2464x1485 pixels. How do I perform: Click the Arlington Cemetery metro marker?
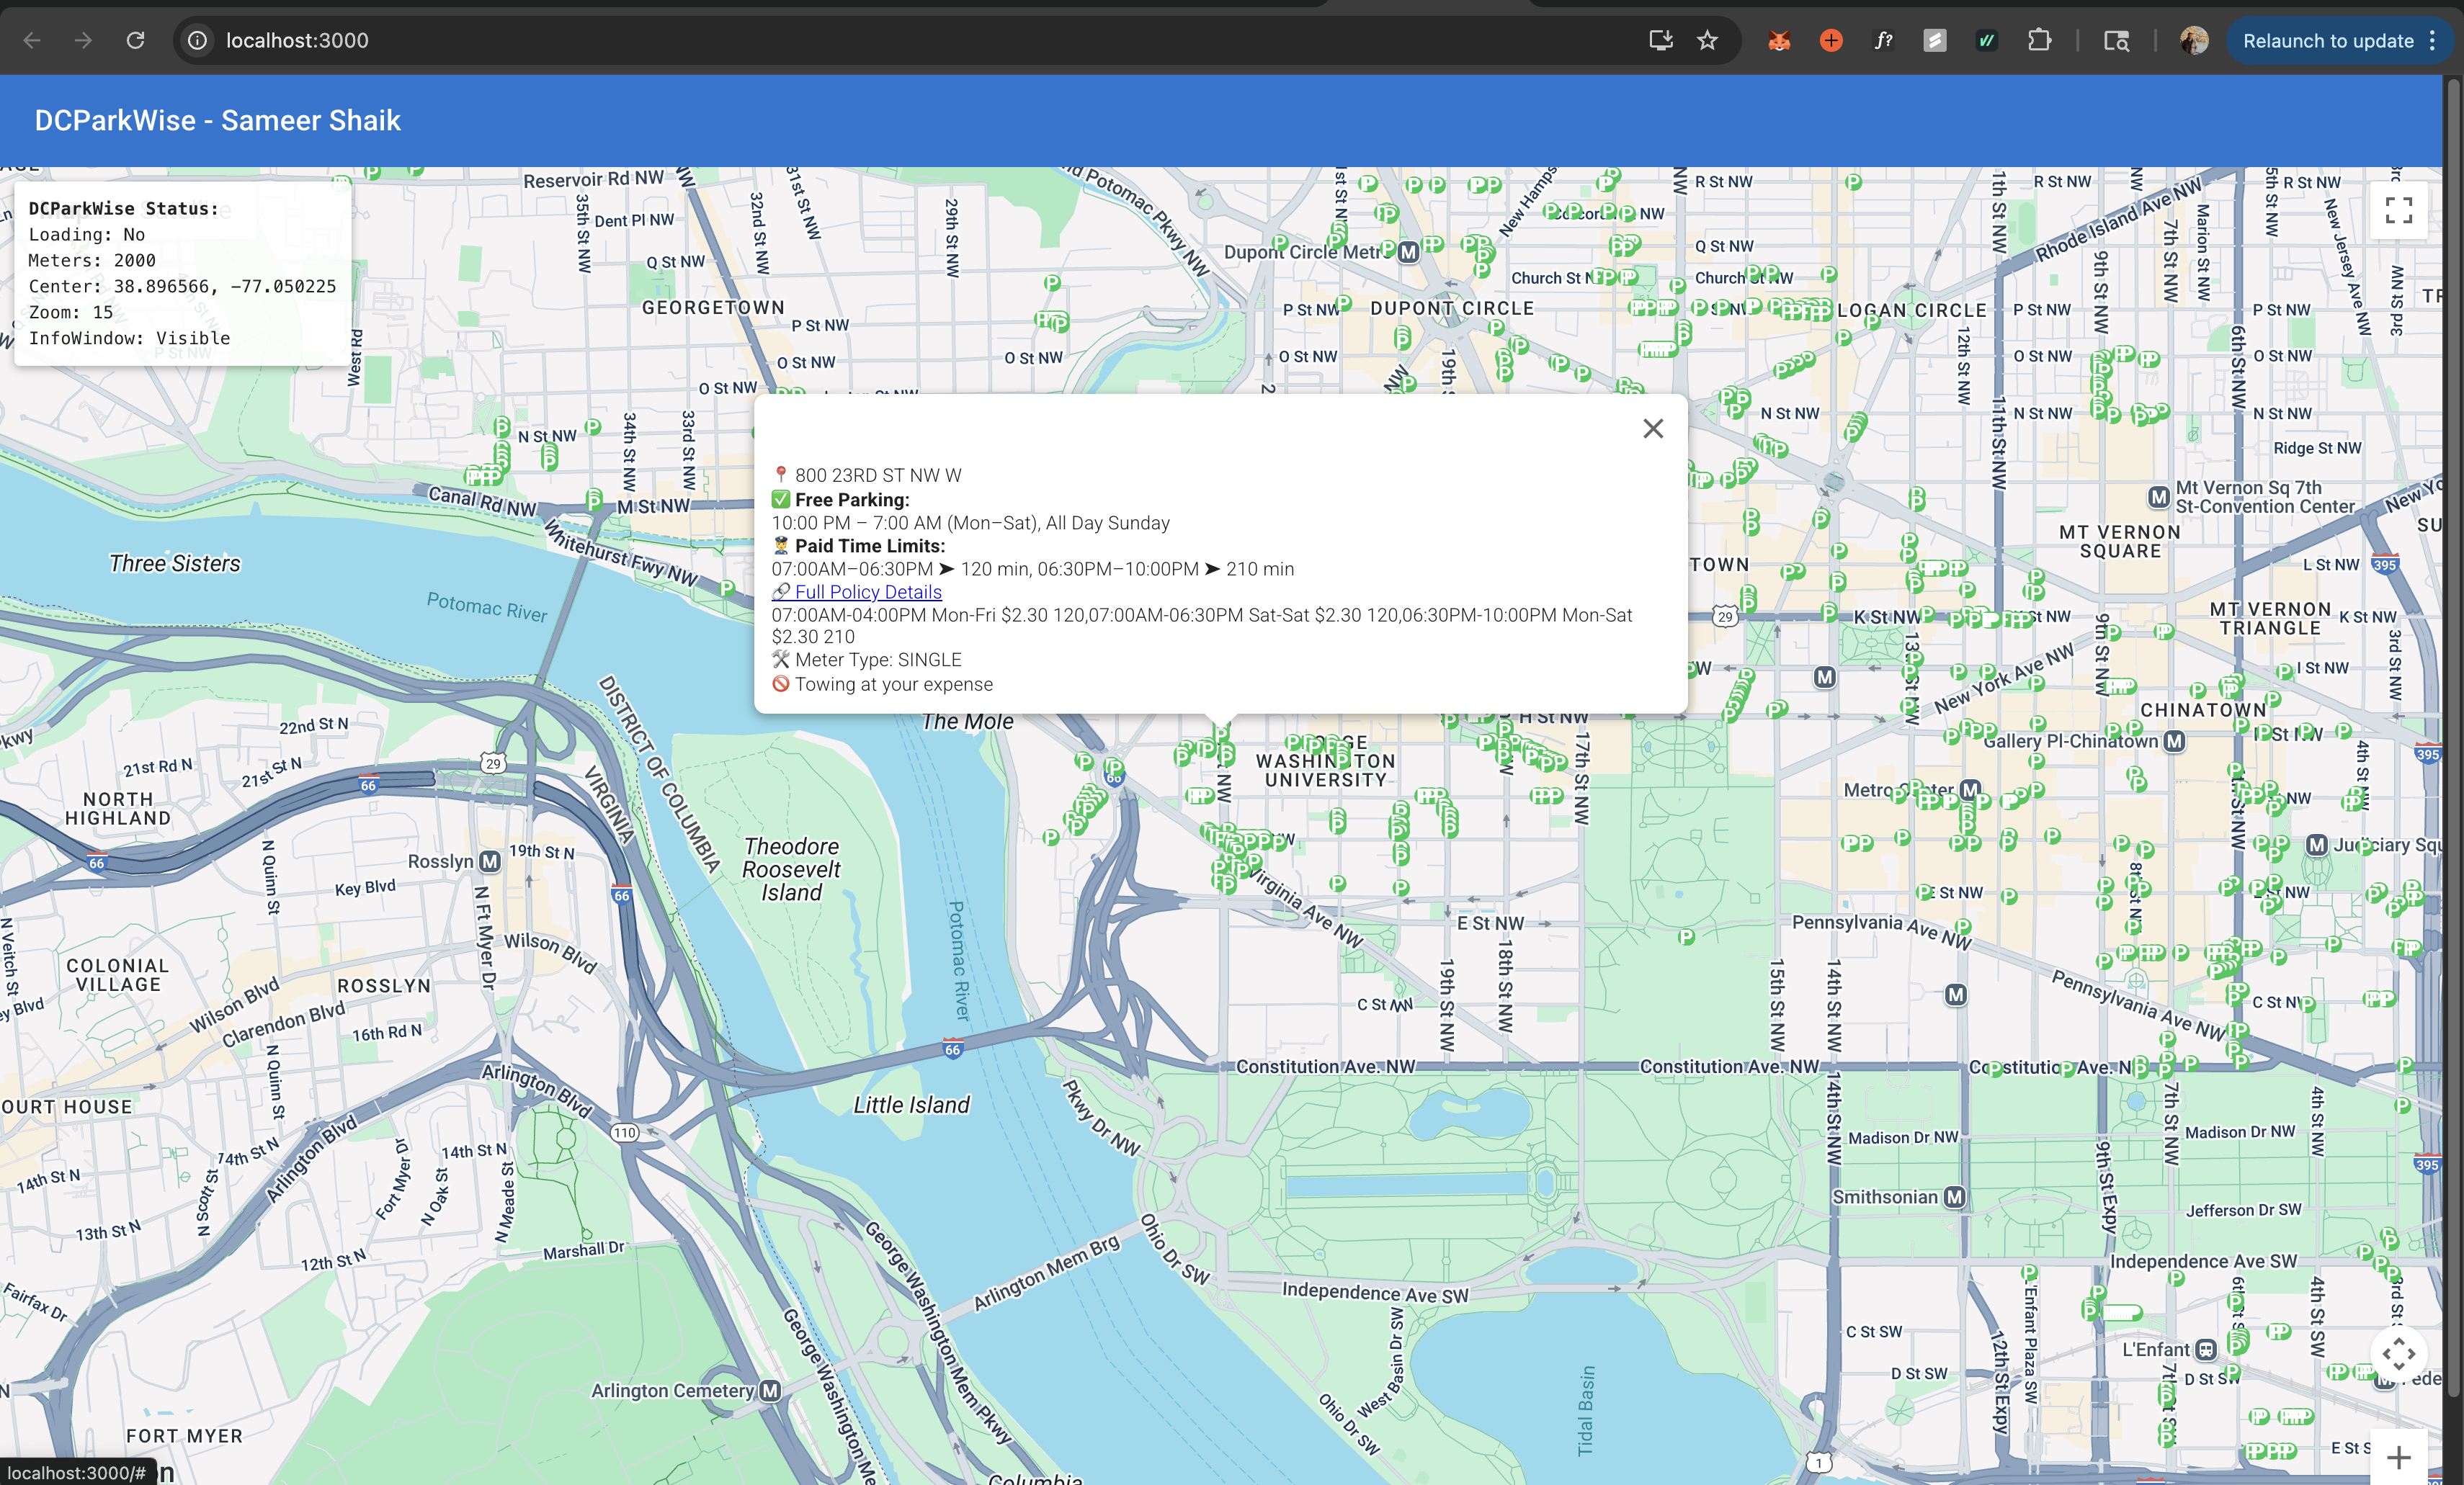[x=769, y=1390]
